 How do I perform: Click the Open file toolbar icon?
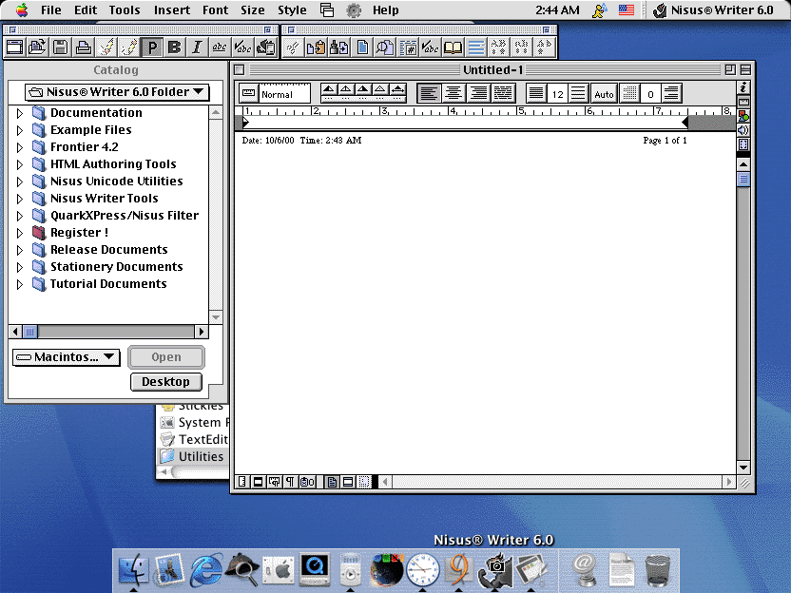coord(37,48)
